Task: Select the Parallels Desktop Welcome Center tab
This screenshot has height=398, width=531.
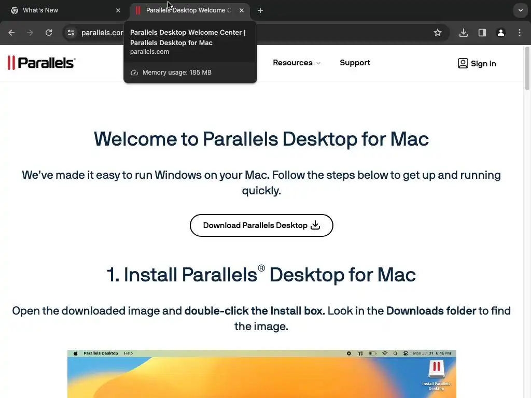Action: point(190,10)
